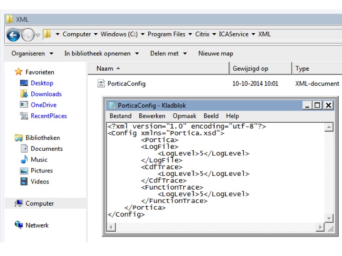
Task: Click the Favorieten star icon
Action: point(19,72)
